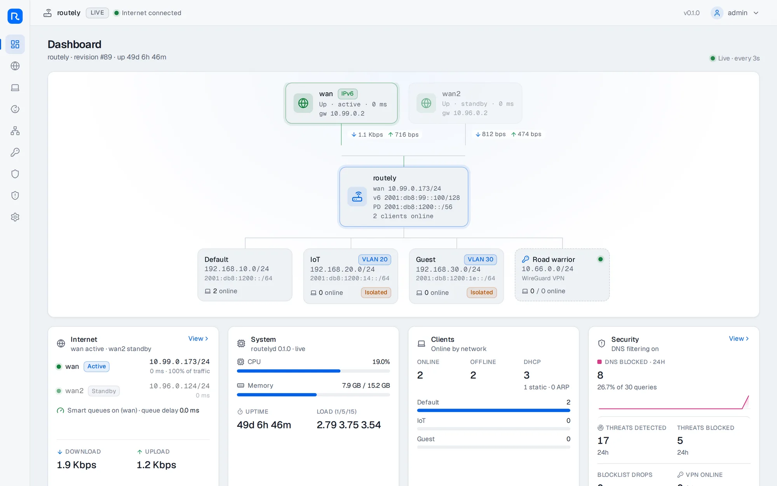Click 'Smart queues on (wan)' text

pyautogui.click(x=103, y=411)
